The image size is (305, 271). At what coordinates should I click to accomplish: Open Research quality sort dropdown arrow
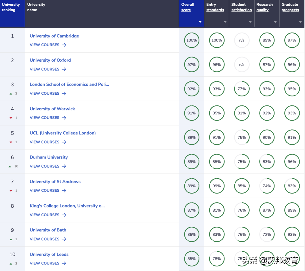click(275, 22)
